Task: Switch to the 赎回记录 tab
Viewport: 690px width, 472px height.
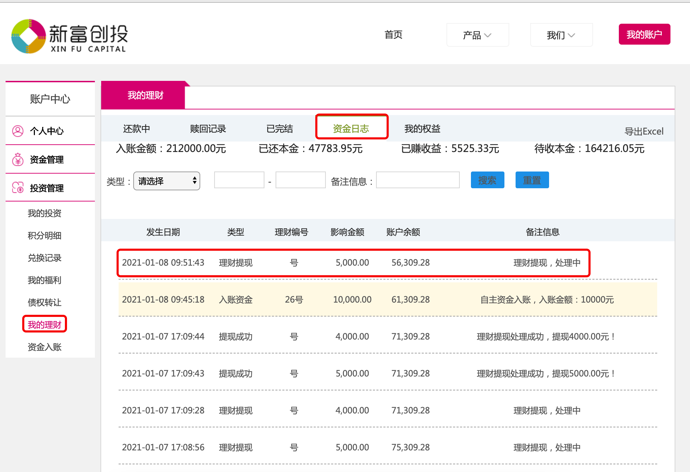Action: coord(208,129)
